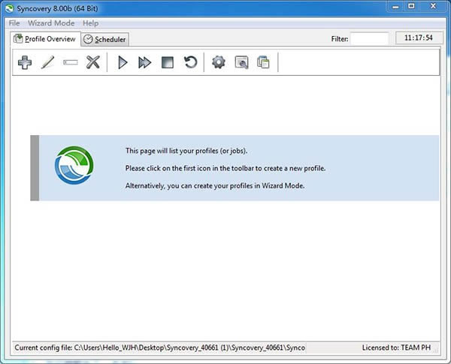
Task: Click the plus icon to add a new profile
Action: pos(25,62)
